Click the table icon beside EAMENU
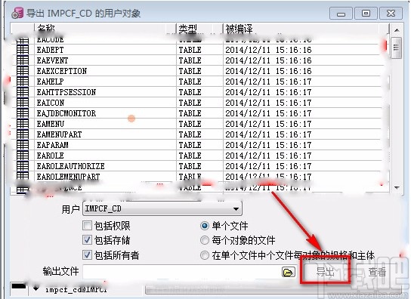Screen dimensions: 411x299 click(23, 124)
